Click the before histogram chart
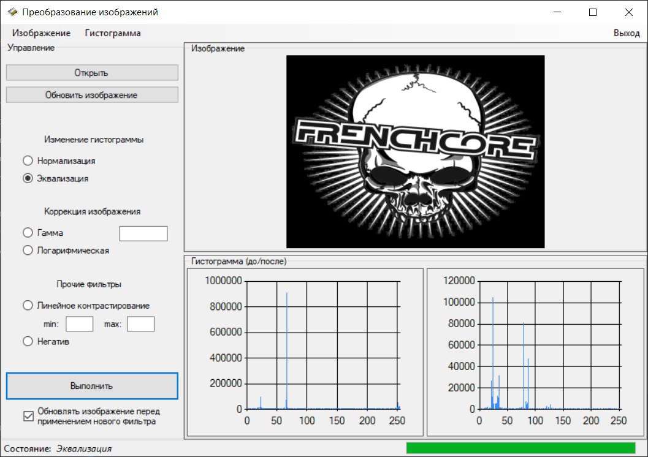The width and height of the screenshot is (648, 457). (305, 352)
